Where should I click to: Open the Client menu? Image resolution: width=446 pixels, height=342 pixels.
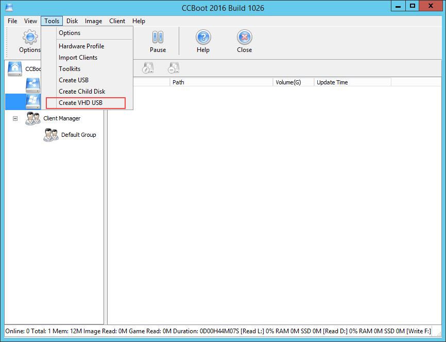click(117, 21)
